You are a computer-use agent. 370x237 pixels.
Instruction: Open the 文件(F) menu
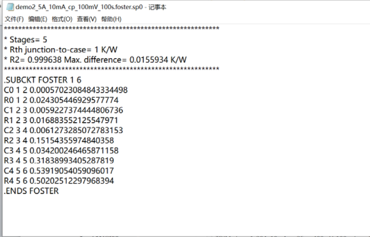pos(14,19)
